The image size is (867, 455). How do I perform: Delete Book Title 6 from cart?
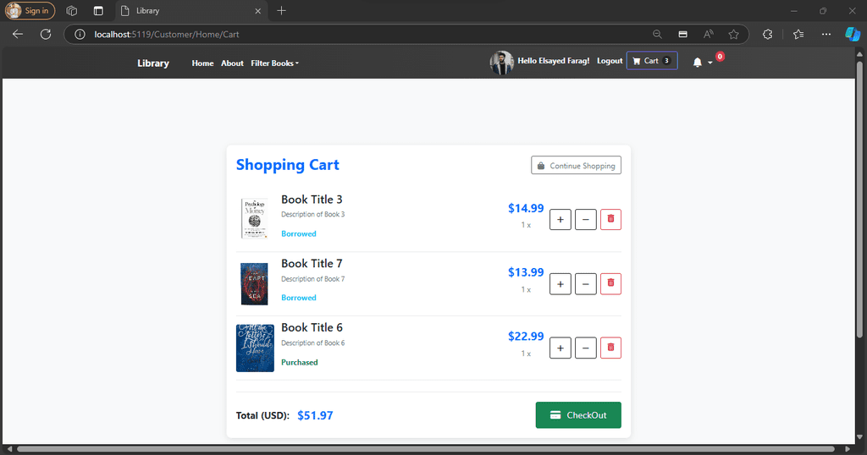pyautogui.click(x=610, y=348)
